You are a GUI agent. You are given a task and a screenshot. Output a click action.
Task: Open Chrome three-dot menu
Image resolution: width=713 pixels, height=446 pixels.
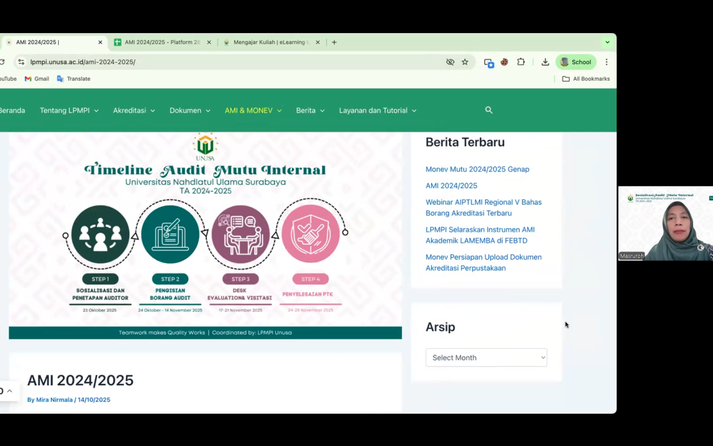point(607,62)
